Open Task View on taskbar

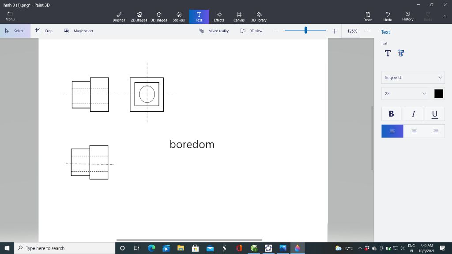coord(137,248)
